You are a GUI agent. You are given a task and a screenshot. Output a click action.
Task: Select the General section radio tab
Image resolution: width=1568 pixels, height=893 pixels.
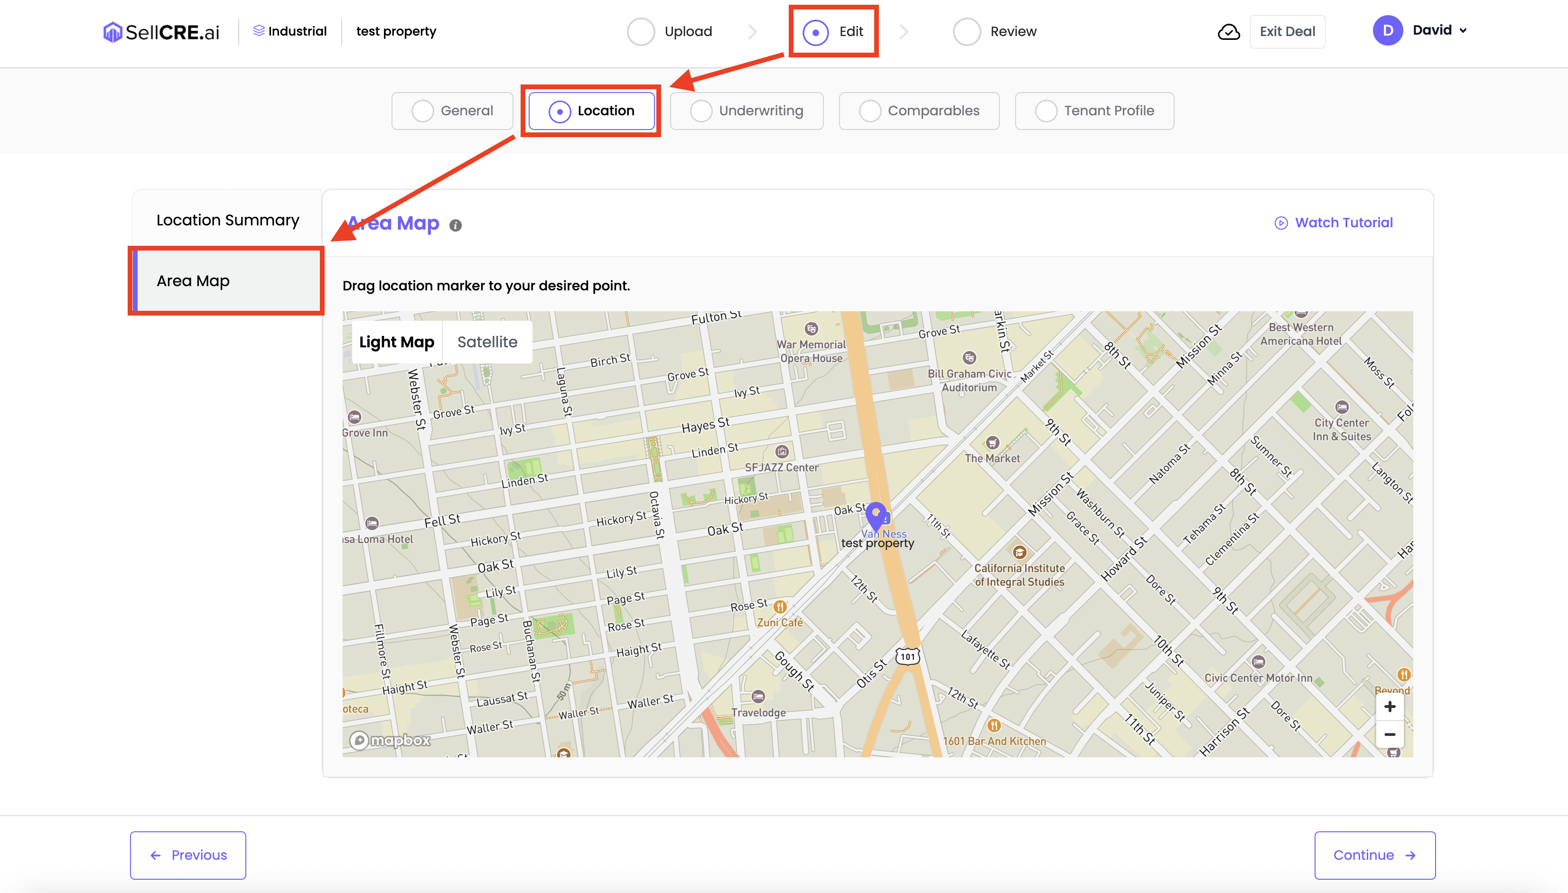[422, 111]
